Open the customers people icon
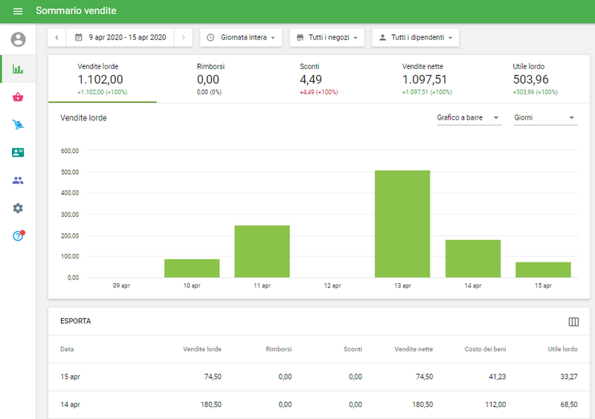 click(18, 180)
